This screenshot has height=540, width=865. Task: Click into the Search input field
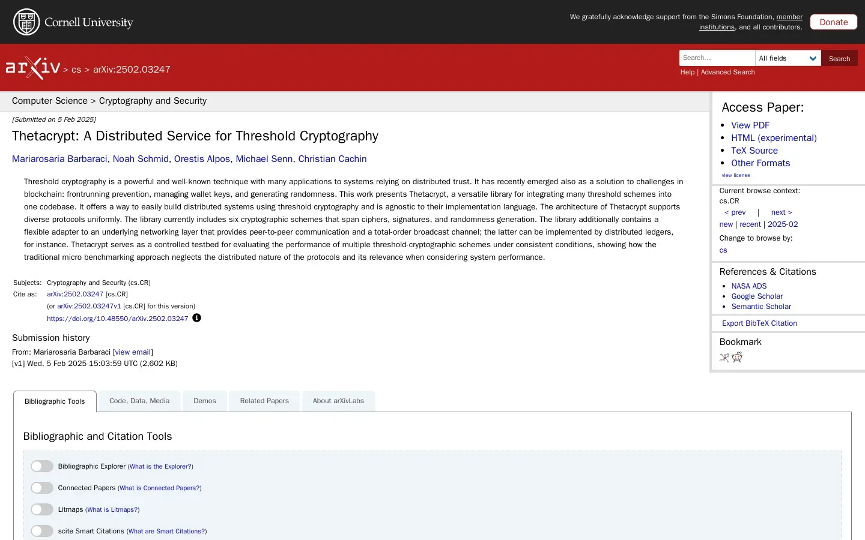(717, 58)
